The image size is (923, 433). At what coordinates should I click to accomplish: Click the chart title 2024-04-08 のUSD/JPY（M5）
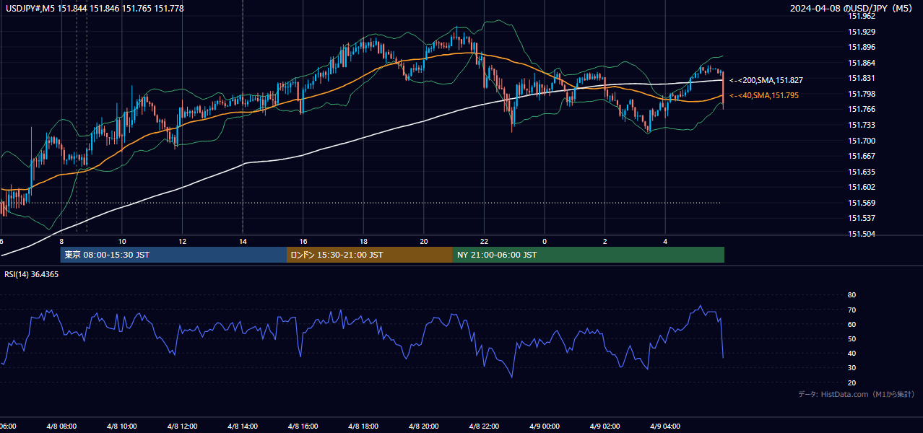click(x=853, y=8)
